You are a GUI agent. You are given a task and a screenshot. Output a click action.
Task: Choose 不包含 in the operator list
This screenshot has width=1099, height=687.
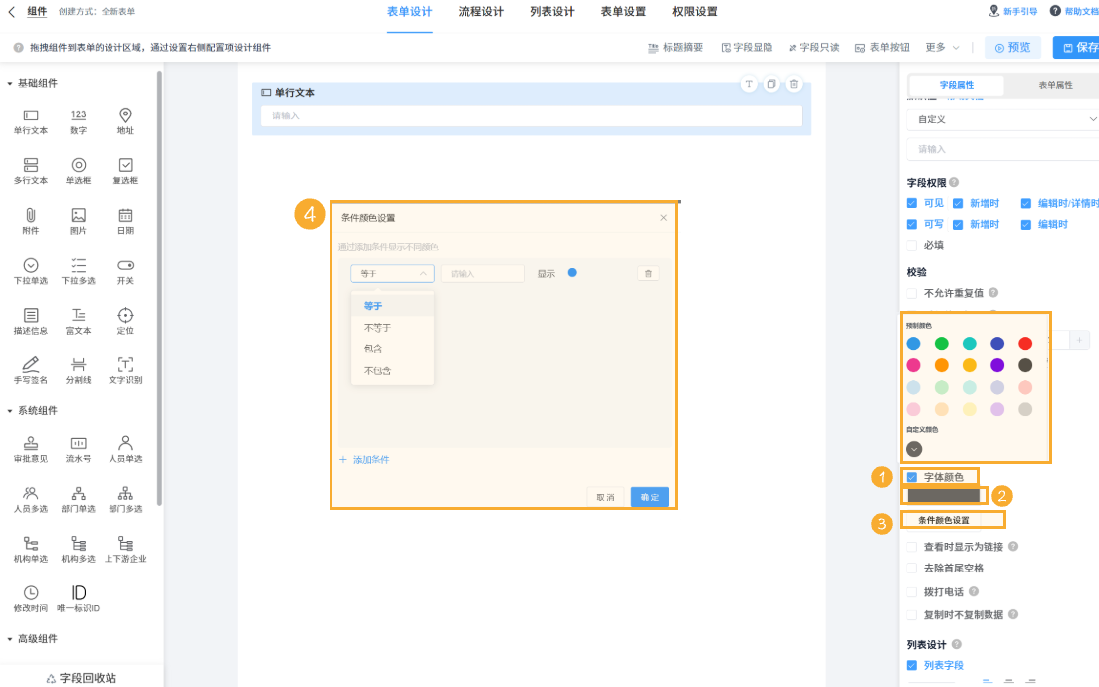coord(392,370)
